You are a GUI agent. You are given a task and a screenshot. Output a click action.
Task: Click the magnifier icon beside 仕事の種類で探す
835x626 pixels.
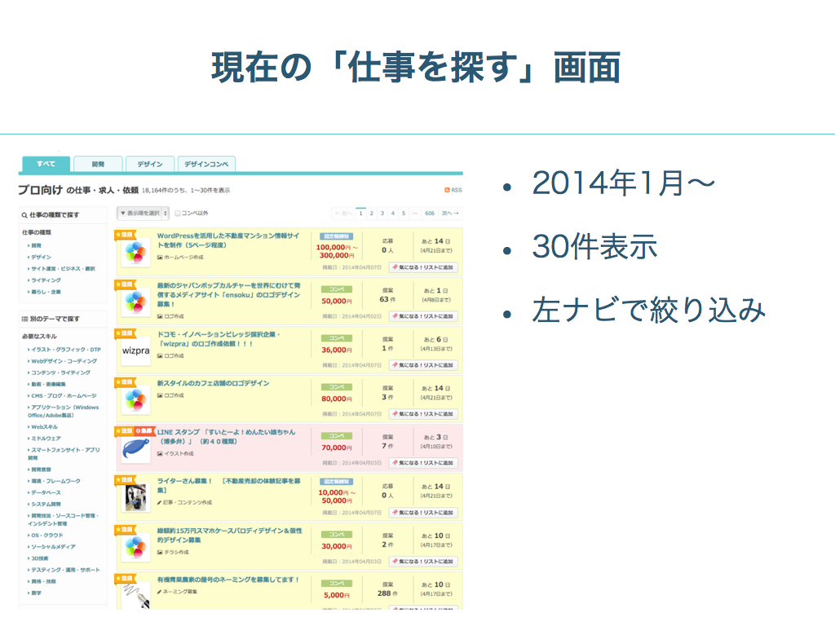[24, 215]
